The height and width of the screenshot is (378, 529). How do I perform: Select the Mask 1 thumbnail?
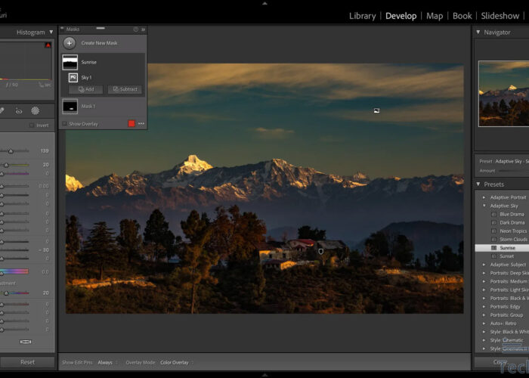pos(70,107)
